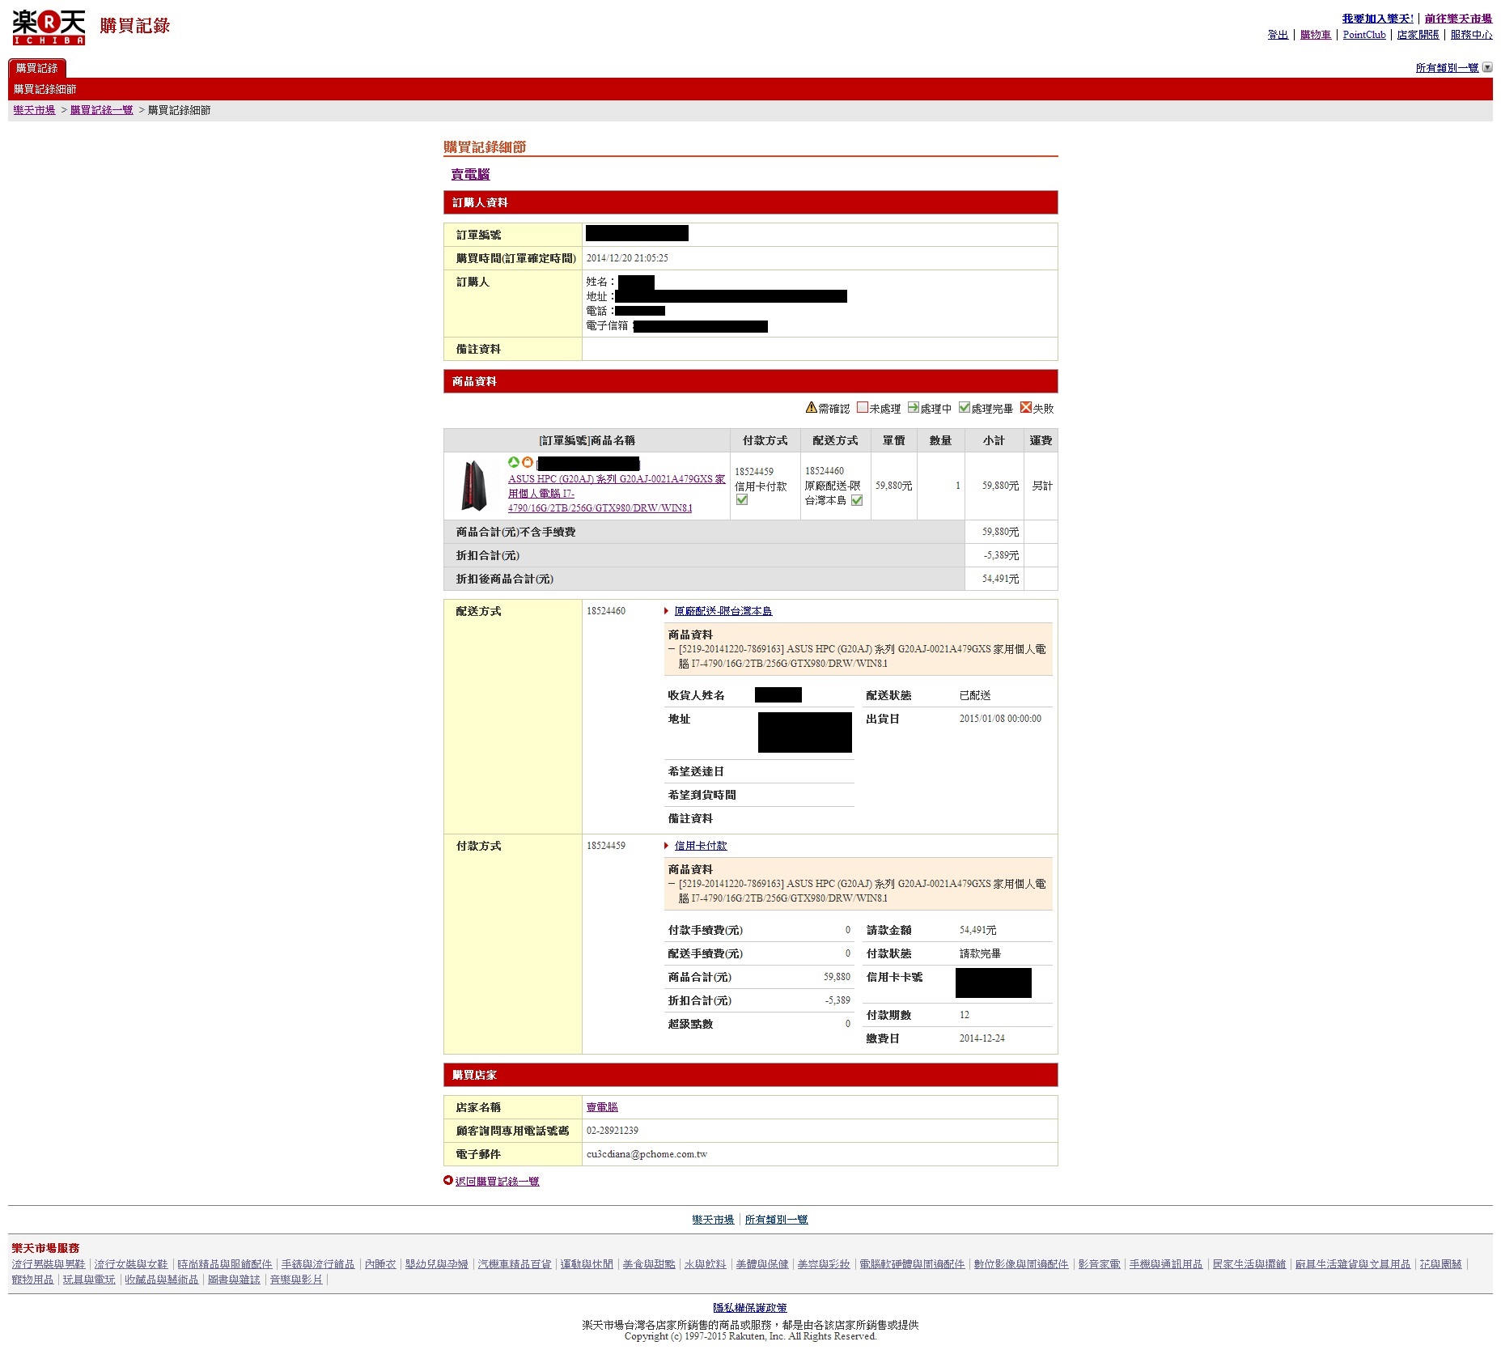Open the 所有類別一覽 link at top right

[x=1447, y=68]
